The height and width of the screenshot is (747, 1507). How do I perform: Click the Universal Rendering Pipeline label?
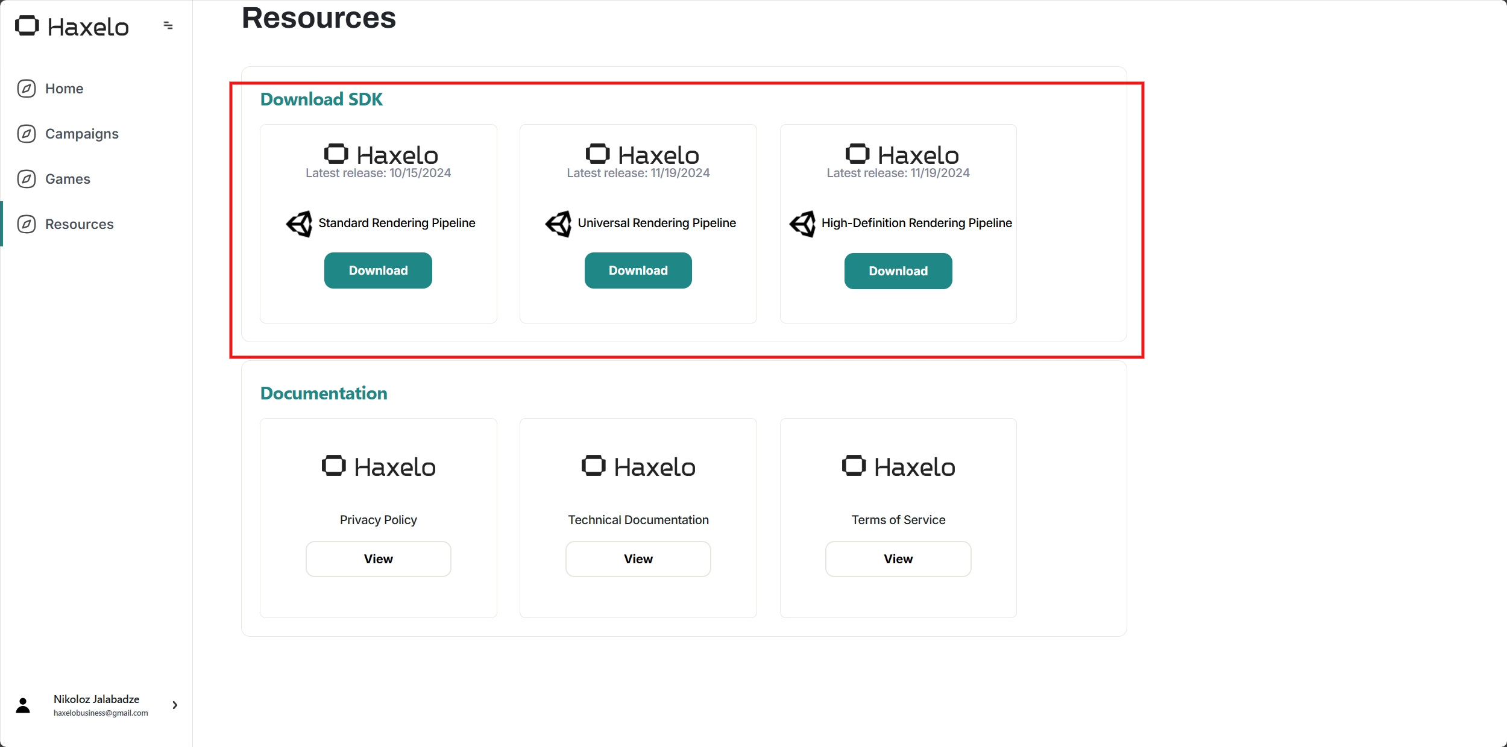tap(656, 223)
